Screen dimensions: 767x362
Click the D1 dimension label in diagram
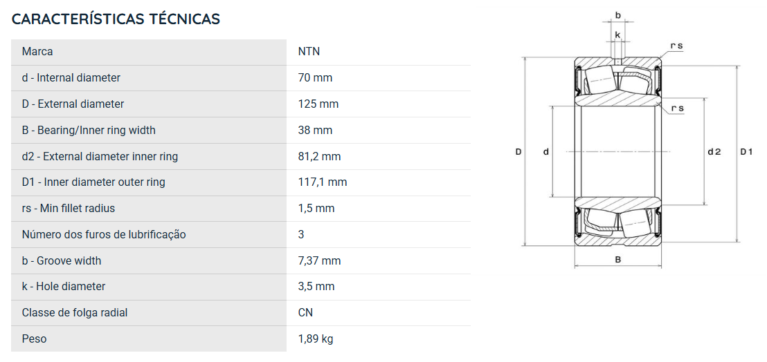click(746, 152)
